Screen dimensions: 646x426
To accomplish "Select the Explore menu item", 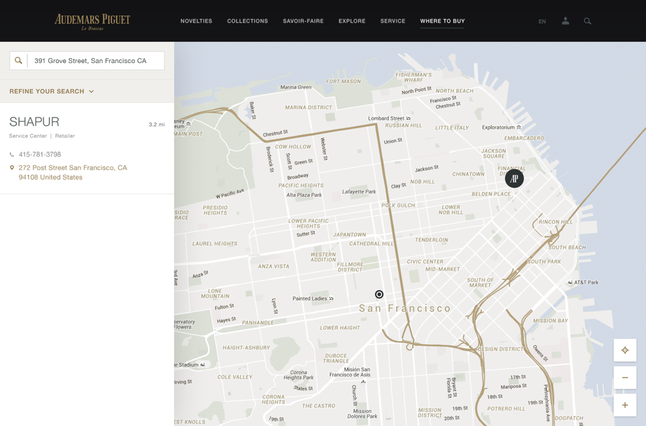I will (x=352, y=21).
